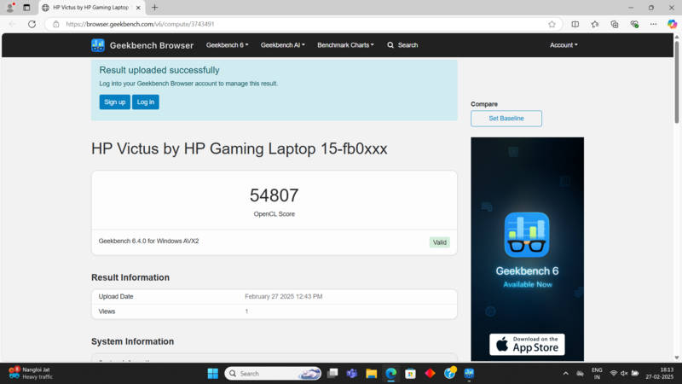Click the ENG IN language indicator
The width and height of the screenshot is (682, 384).
[x=597, y=373]
